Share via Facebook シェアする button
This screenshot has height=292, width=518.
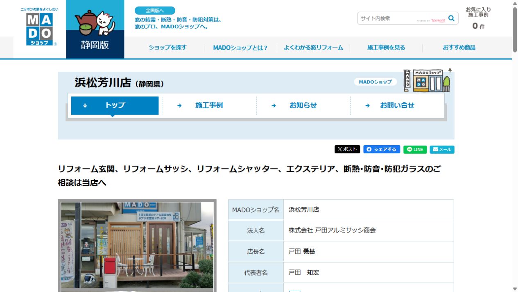tap(382, 149)
